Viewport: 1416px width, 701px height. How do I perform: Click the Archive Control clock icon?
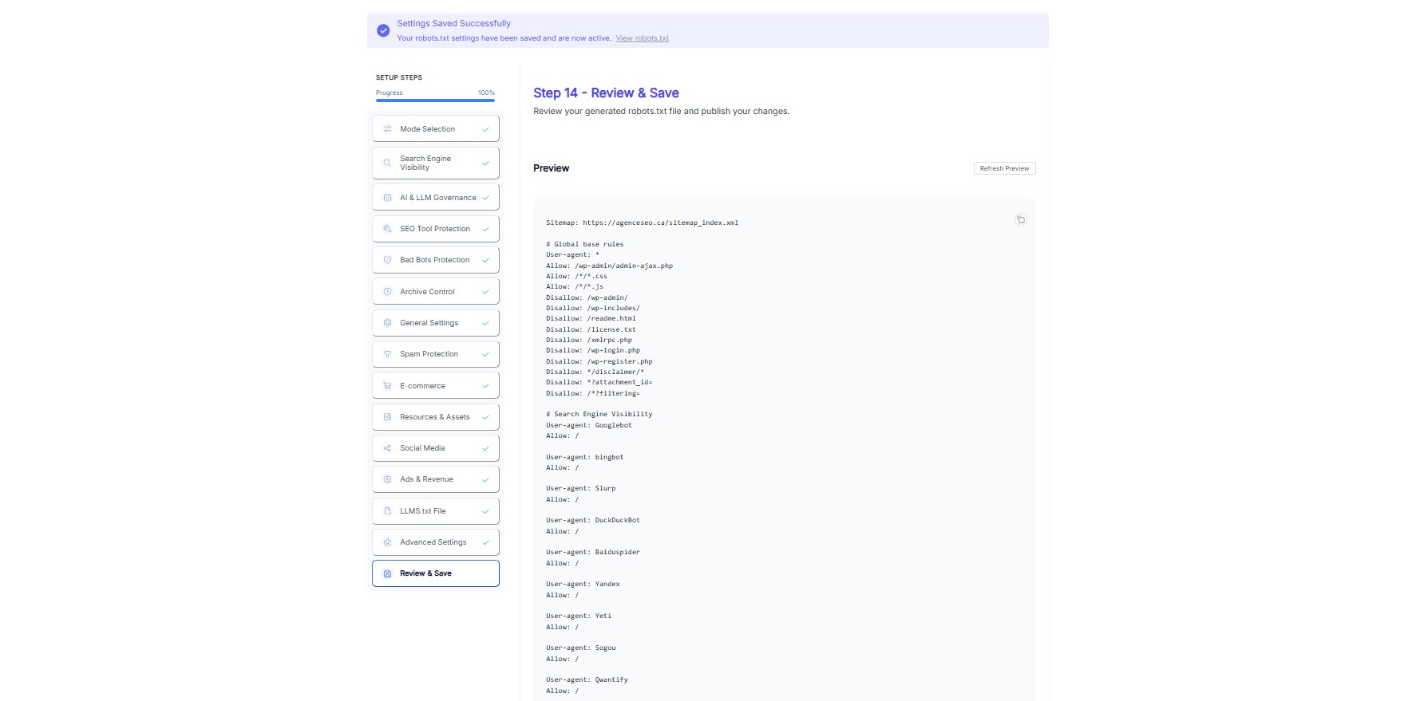pyautogui.click(x=387, y=292)
